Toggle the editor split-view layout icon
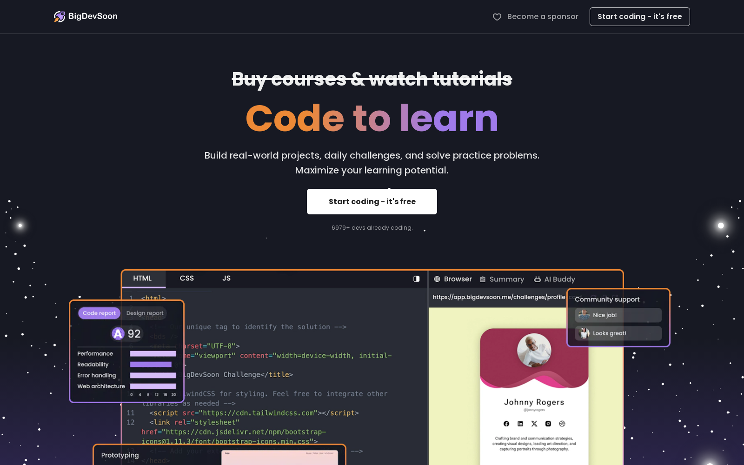Screen dimensions: 744x465 point(417,279)
